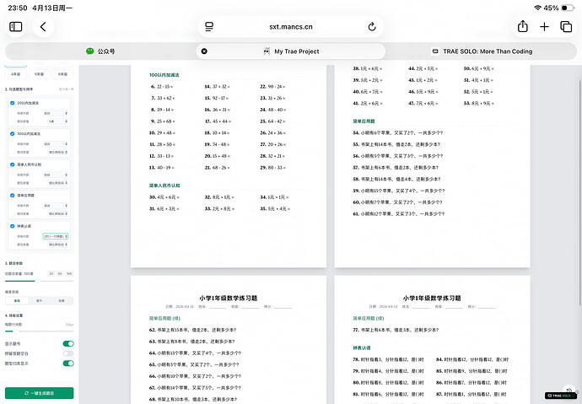Image resolution: width=582 pixels, height=404 pixels.
Task: Click question 29 reading 80 - 33 =
Action: click(272, 168)
